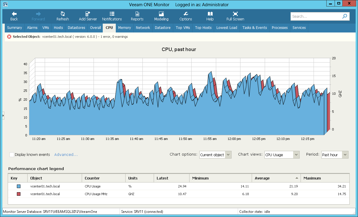Click the Advanced... link

point(66,155)
